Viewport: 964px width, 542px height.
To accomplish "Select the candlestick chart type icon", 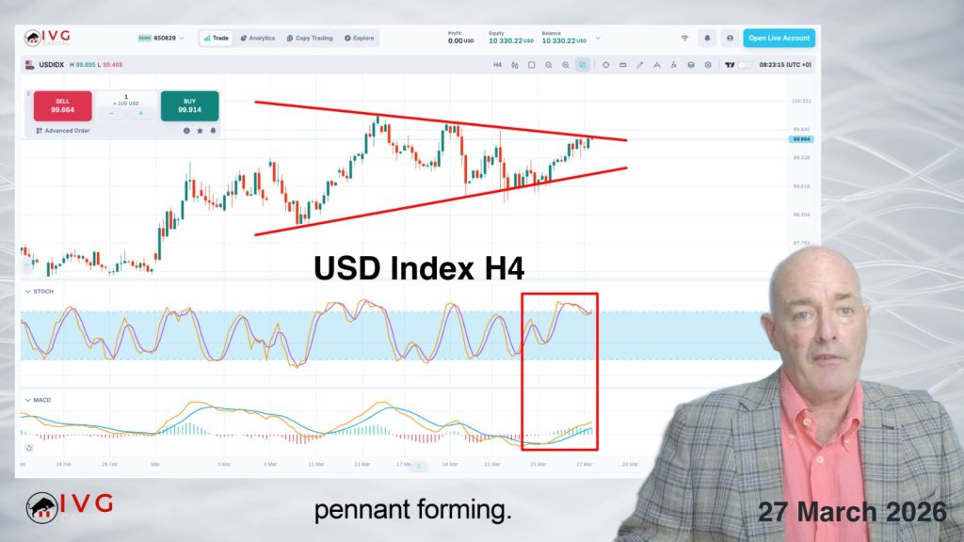I will (x=514, y=65).
